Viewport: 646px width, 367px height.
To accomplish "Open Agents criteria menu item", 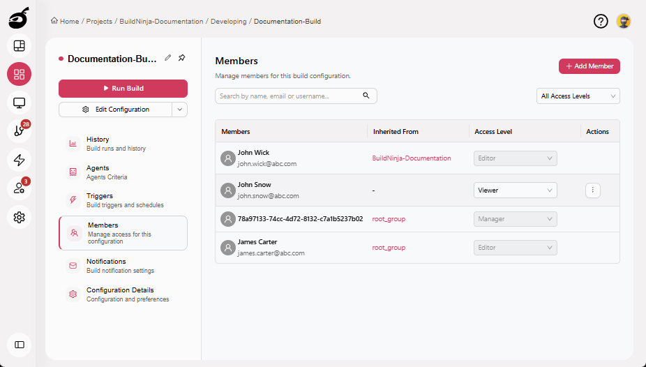I will tap(123, 172).
